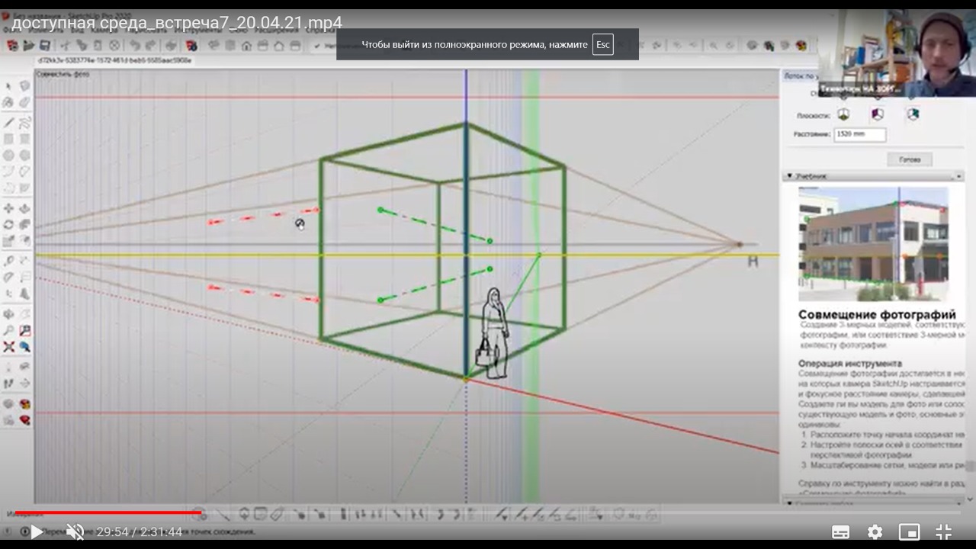
Task: Open file using folder toolbar icon
Action: 29,46
